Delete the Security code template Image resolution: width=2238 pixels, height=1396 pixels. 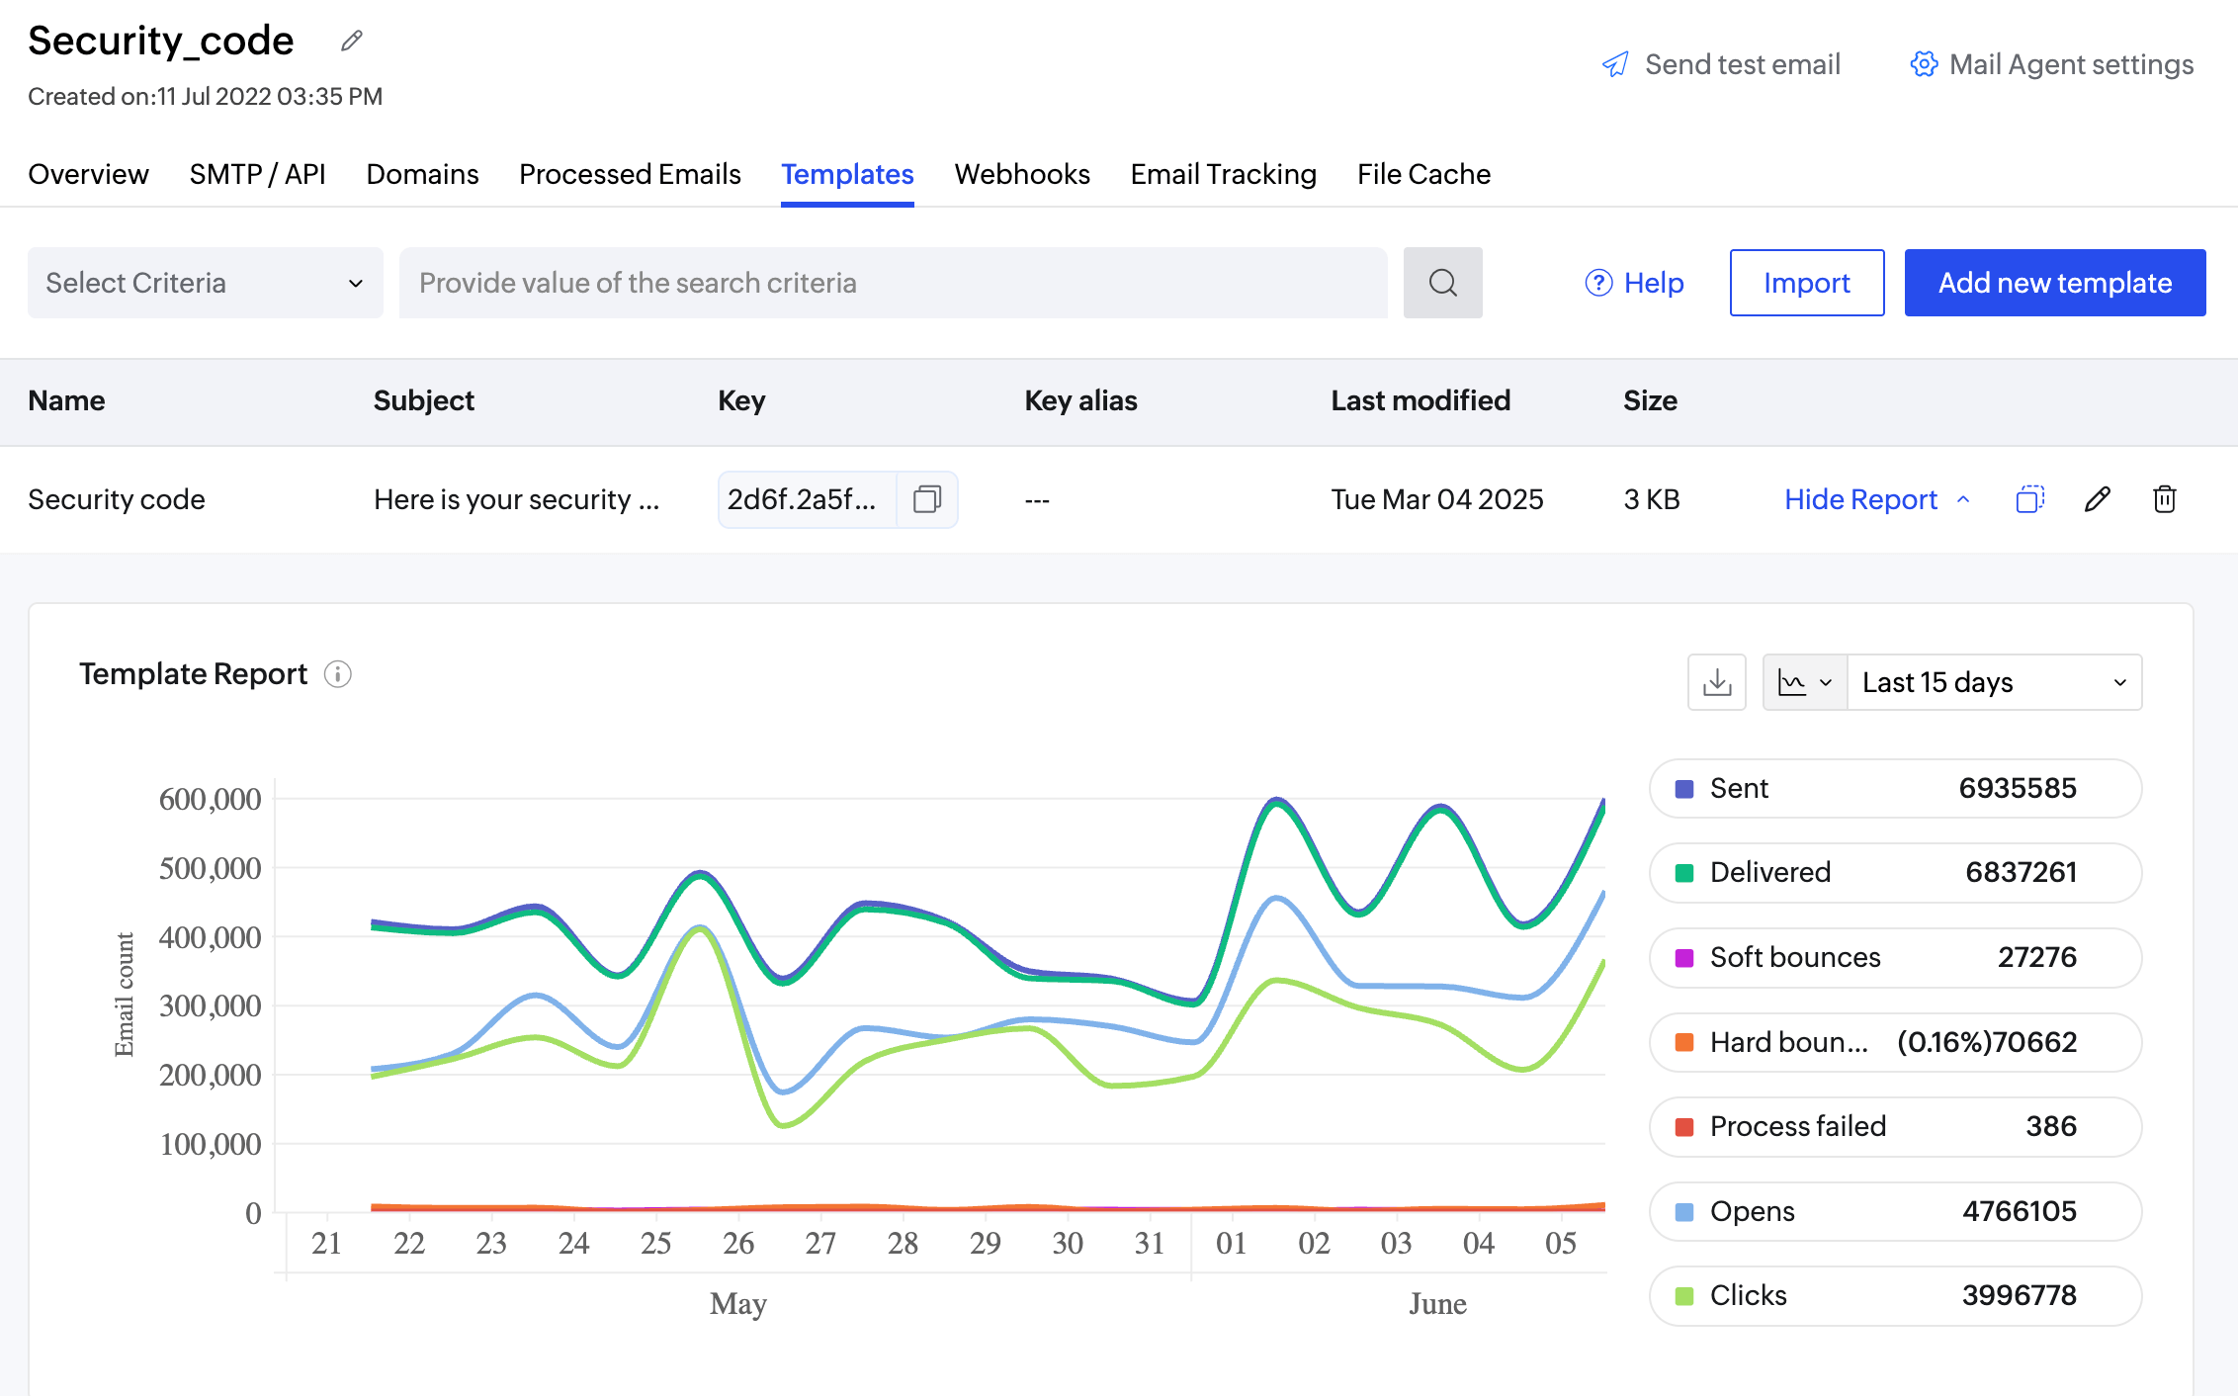tap(2164, 499)
